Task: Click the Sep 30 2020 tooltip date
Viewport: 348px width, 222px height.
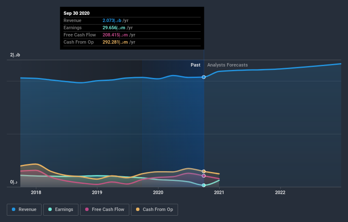Action: click(77, 13)
